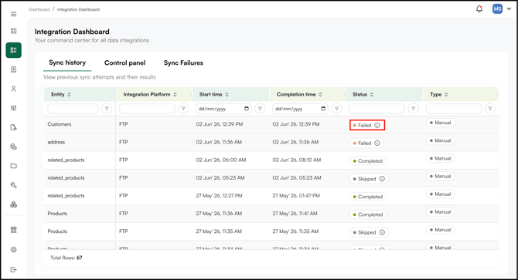This screenshot has height=280, width=518.
Task: Click start time 27 May' 26, 12:27 PM
Action: 219,196
